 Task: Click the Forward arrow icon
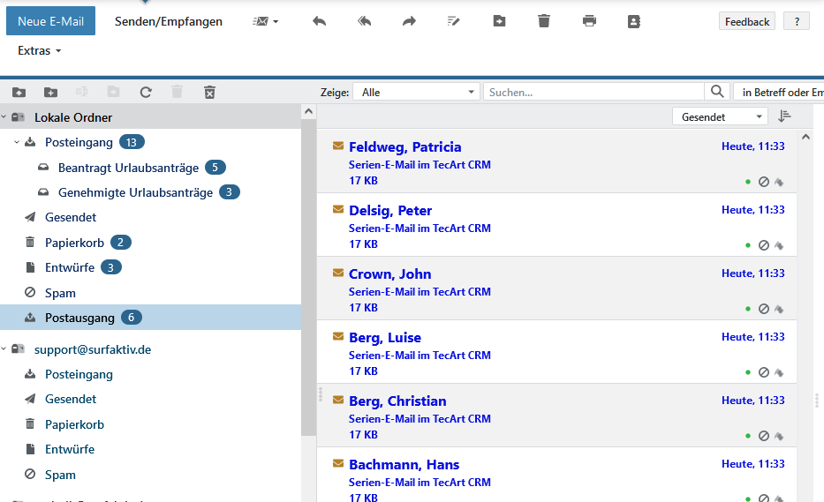[409, 21]
